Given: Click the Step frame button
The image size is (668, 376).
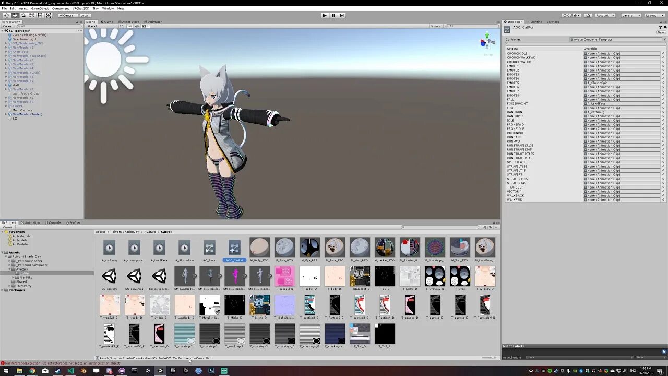Looking at the screenshot, I should tap(341, 15).
